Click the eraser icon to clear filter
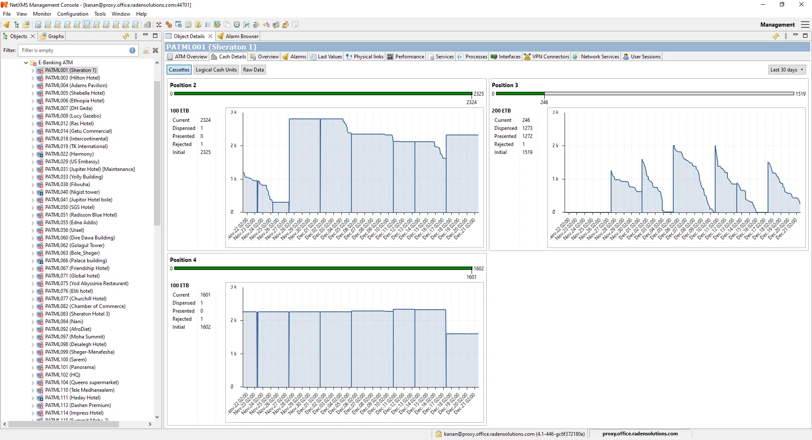 click(146, 50)
